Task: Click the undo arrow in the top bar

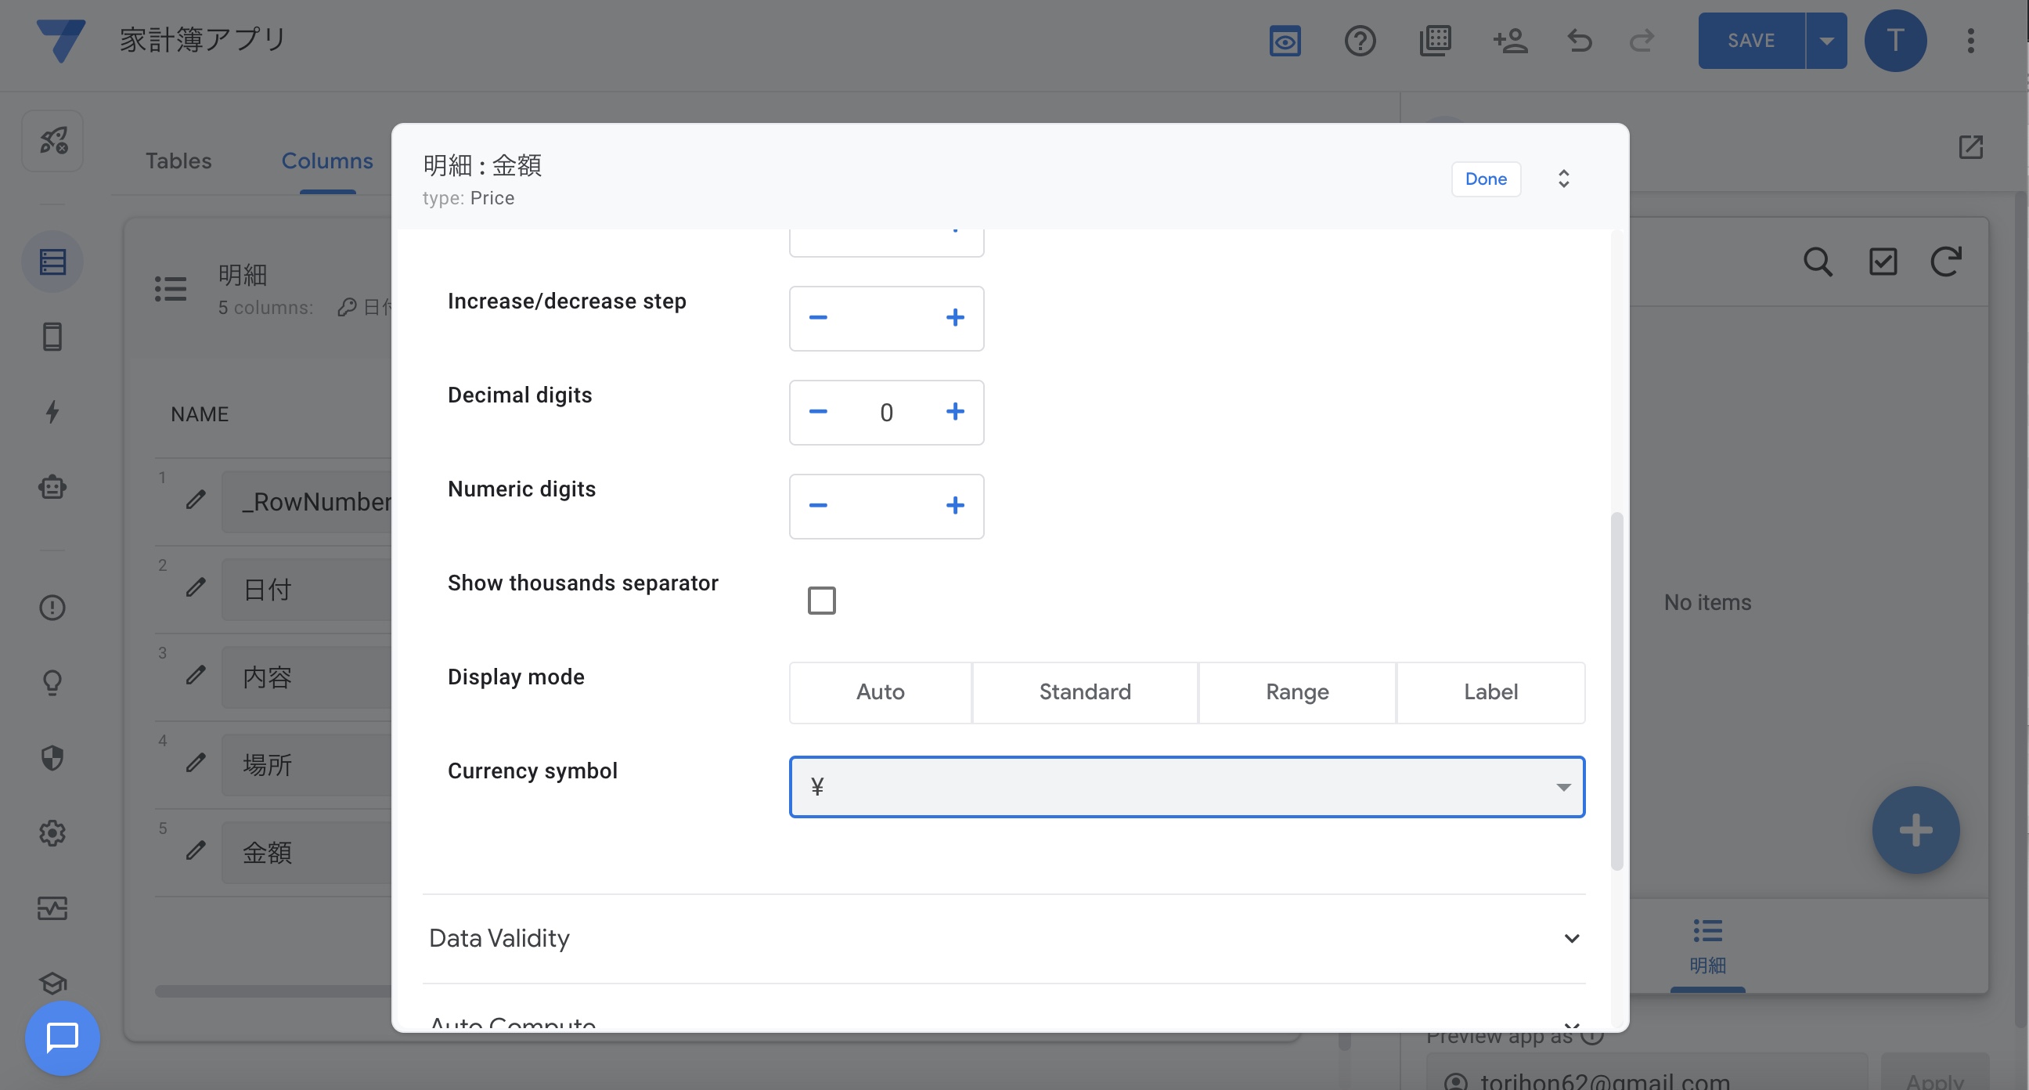Action: 1579,42
